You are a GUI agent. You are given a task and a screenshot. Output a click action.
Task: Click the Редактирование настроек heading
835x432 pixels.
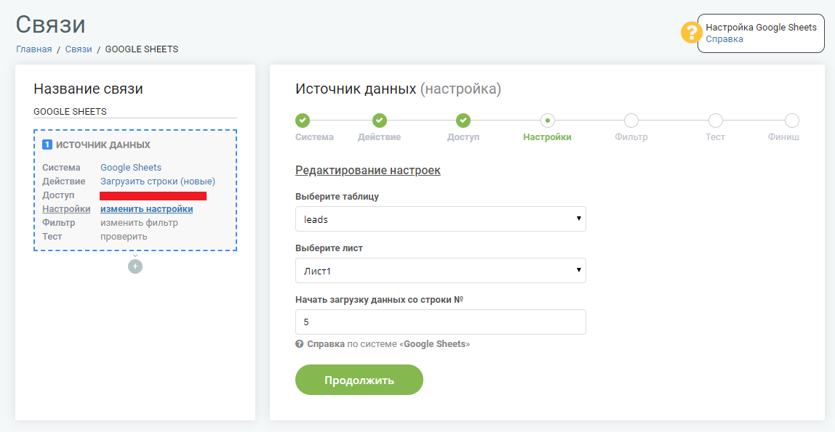[x=368, y=170]
